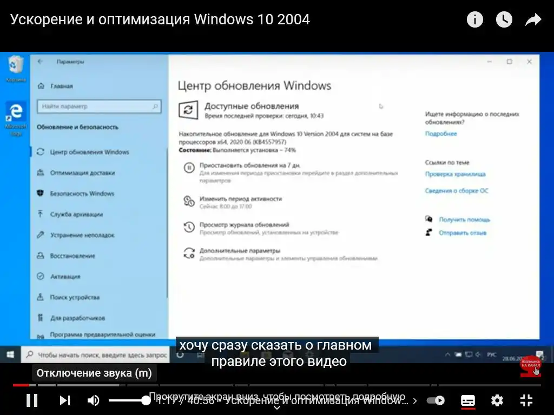Click the Windows Start button

(10, 354)
